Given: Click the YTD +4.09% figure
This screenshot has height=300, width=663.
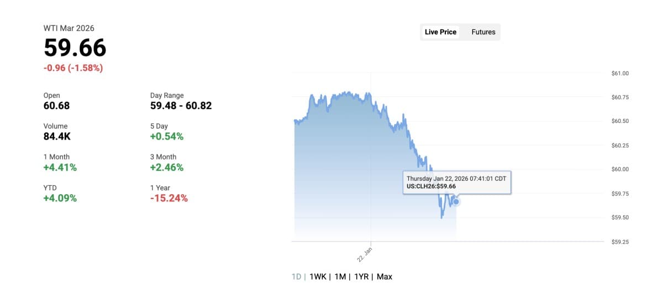Looking at the screenshot, I should pyautogui.click(x=60, y=198).
